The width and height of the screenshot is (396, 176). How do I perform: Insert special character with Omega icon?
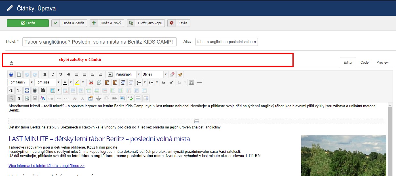(191, 82)
